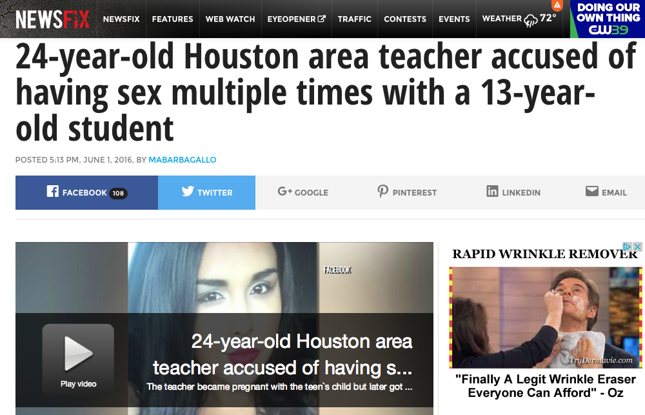
Task: Click the CW39 Doing Our Own Thing banner
Action: click(608, 19)
